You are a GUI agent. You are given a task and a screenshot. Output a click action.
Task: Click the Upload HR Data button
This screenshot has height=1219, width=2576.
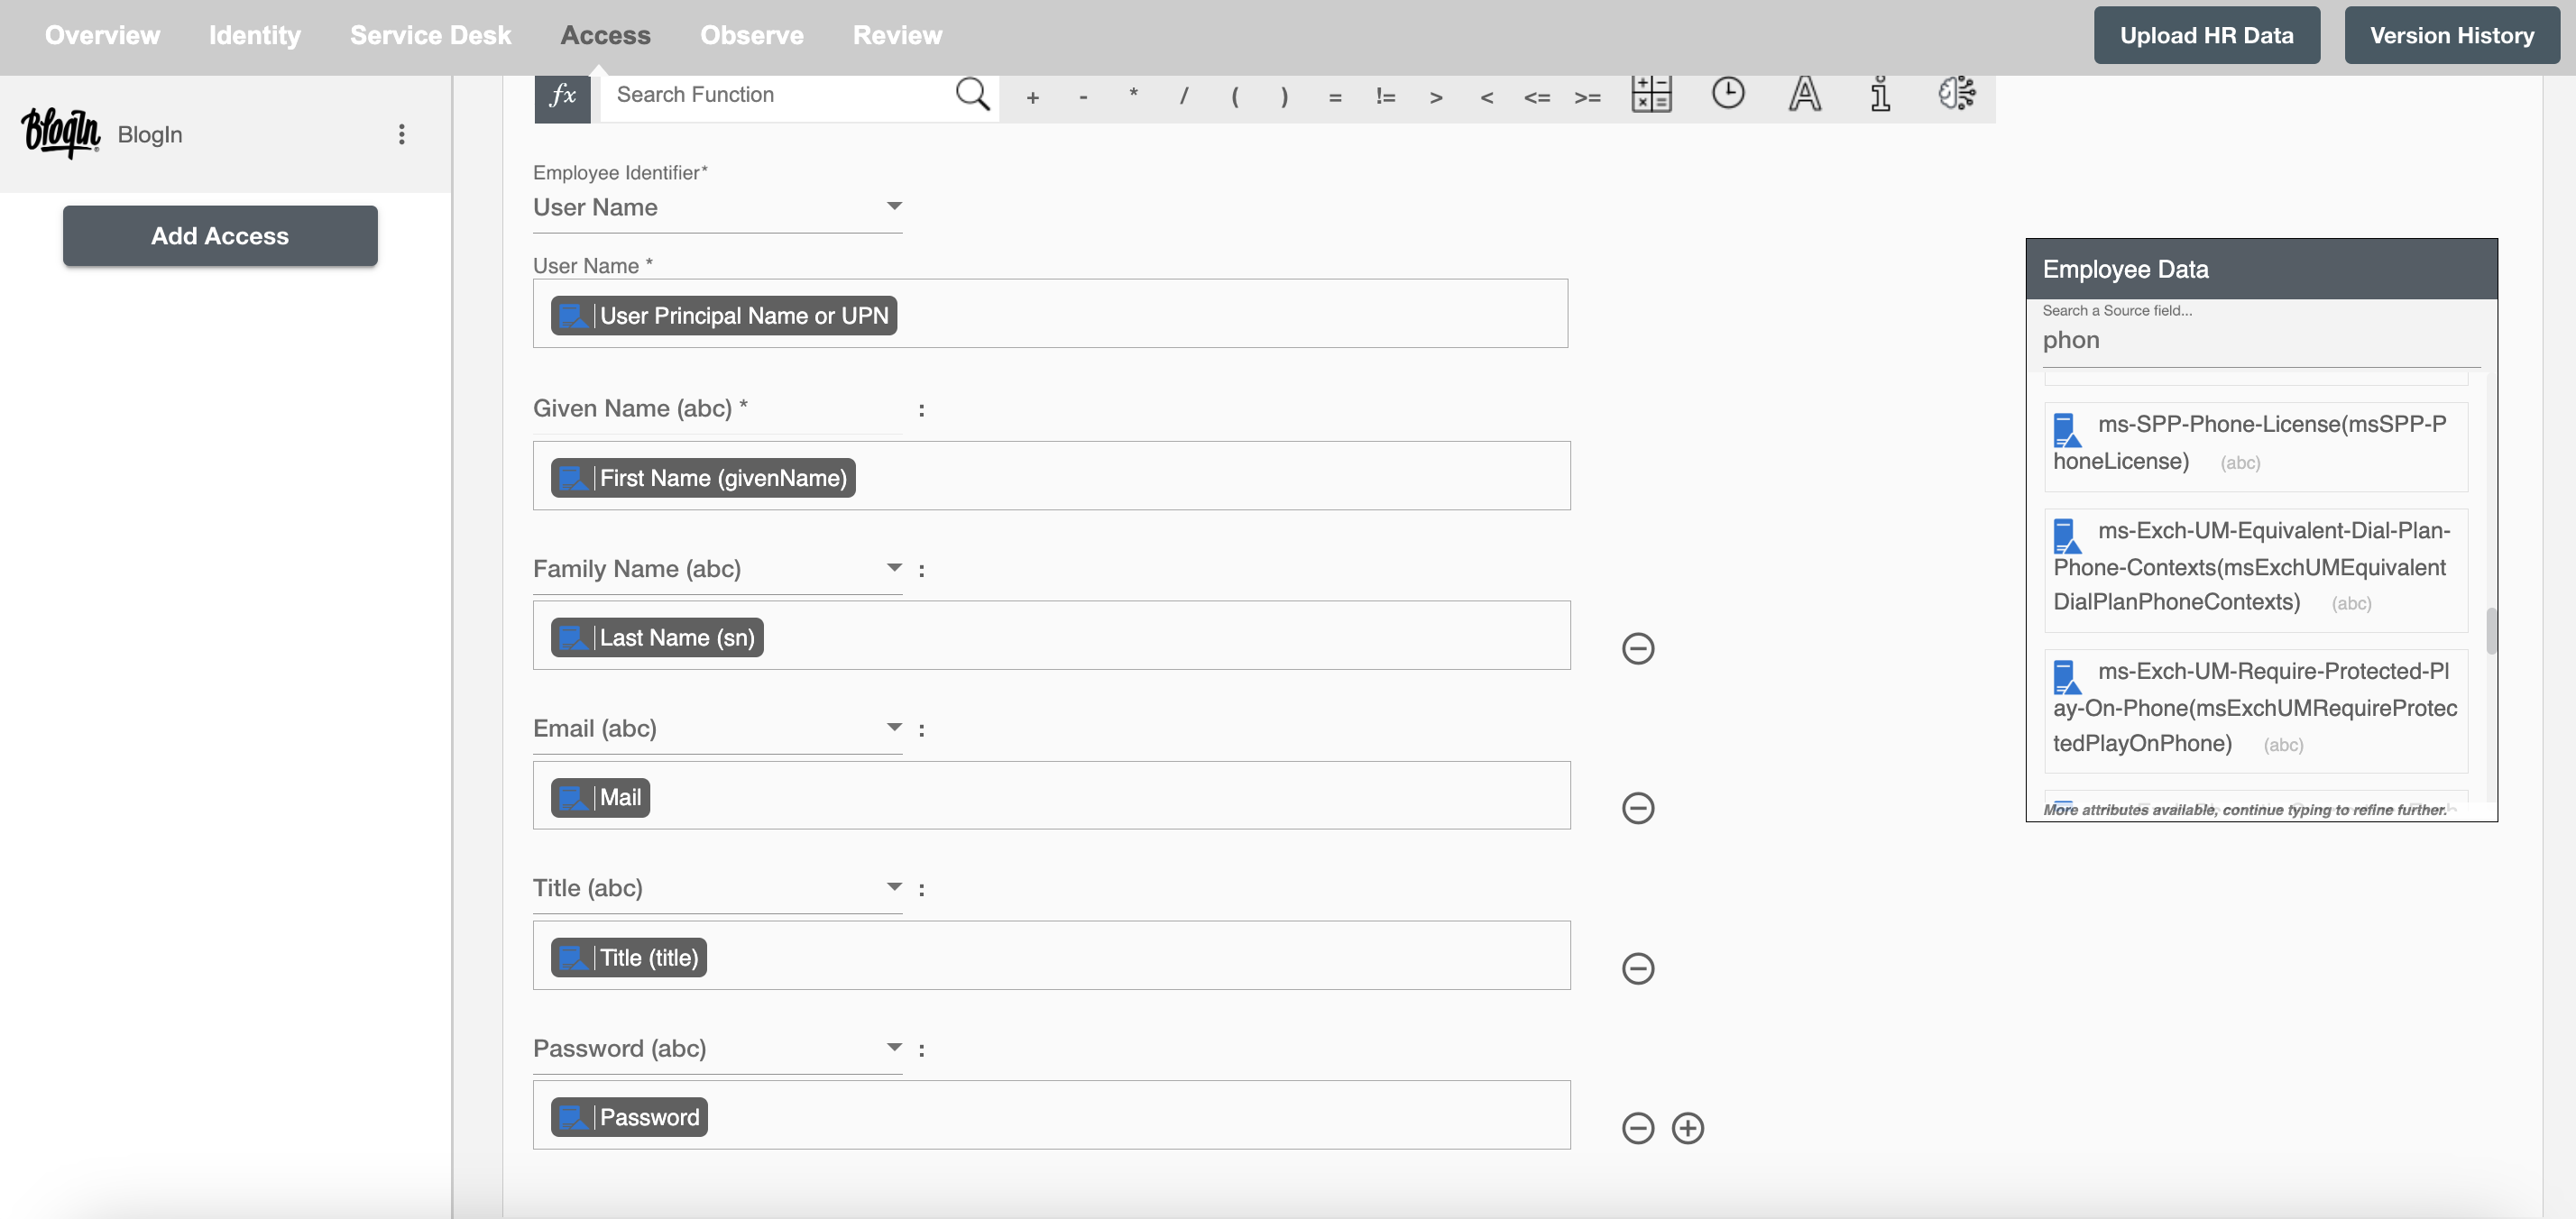[2204, 34]
